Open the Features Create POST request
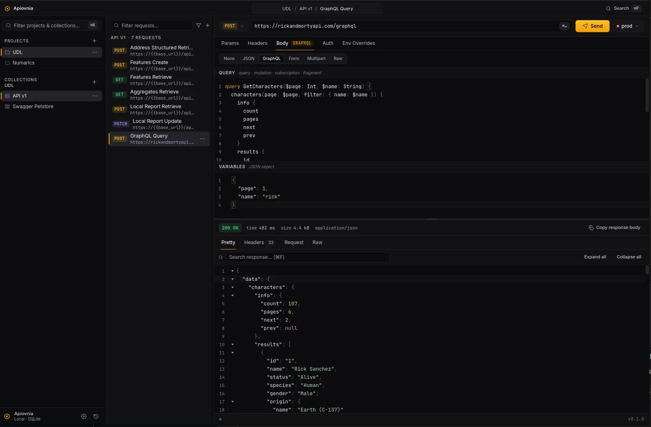Image resolution: width=651 pixels, height=427 pixels. (159, 65)
